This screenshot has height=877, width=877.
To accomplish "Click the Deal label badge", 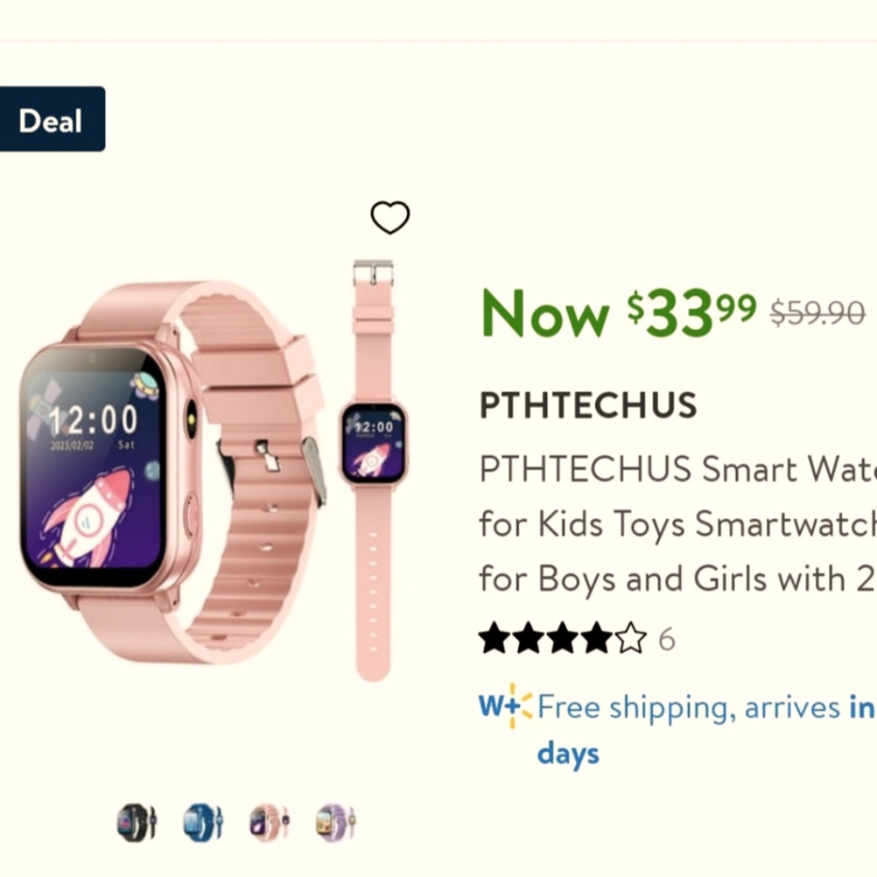I will pos(53,120).
